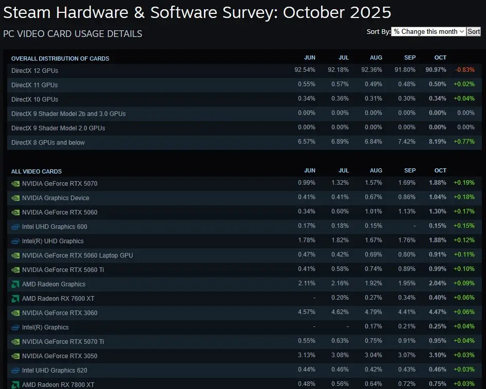Click the Overall Distribution of Cards heading
This screenshot has height=389, width=486.
[x=60, y=59]
